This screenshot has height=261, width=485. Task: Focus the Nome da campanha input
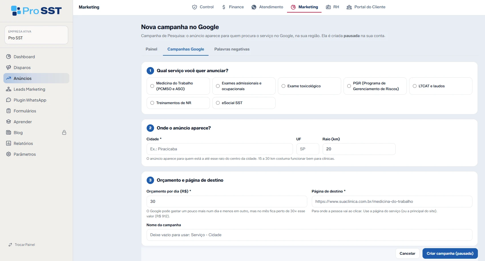(x=309, y=235)
